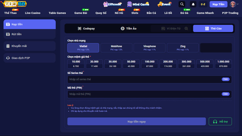Click the Nạp tiền ngay button
242x136 pixels.
(137, 121)
